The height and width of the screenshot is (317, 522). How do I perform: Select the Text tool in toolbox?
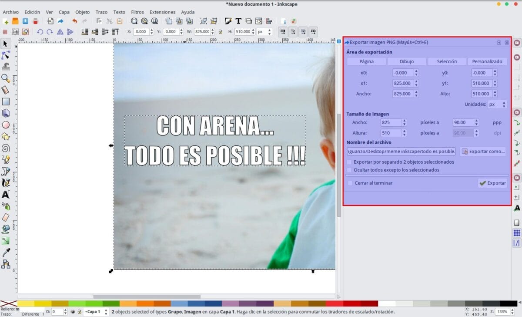pyautogui.click(x=6, y=194)
